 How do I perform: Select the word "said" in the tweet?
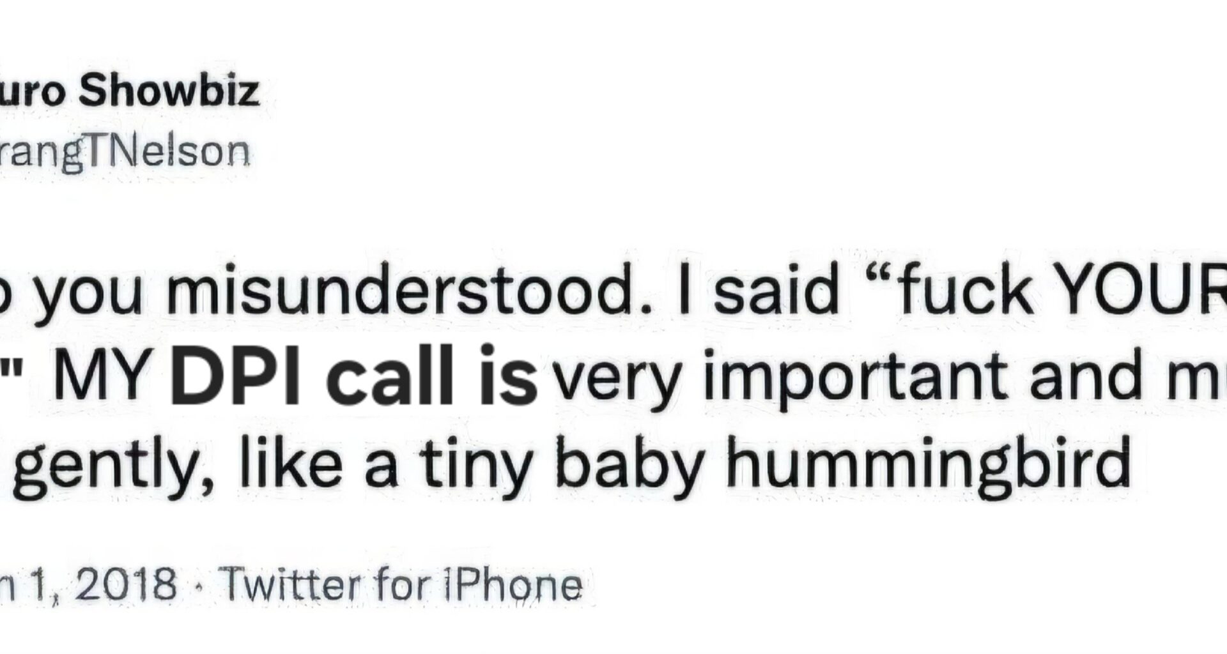coord(775,291)
